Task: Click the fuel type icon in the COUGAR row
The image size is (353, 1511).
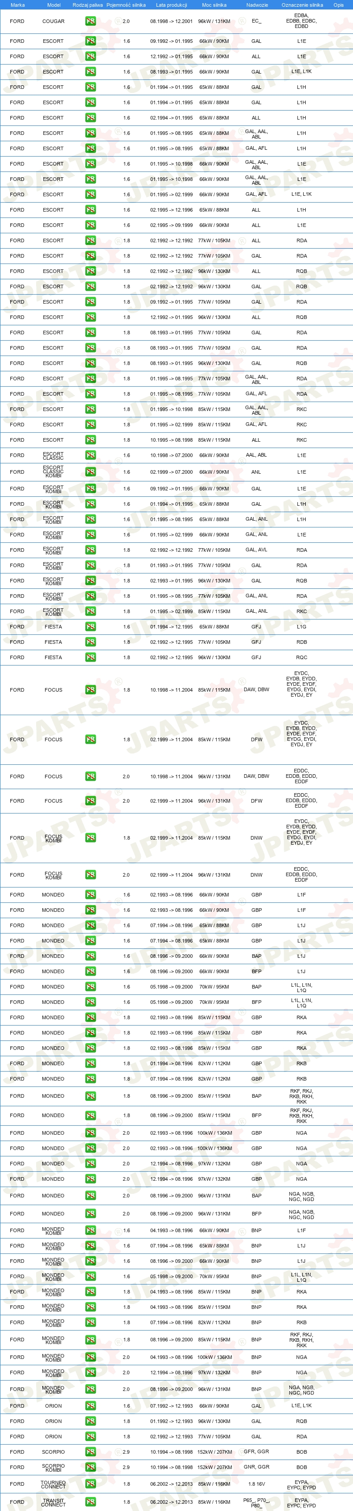Action: (x=90, y=21)
